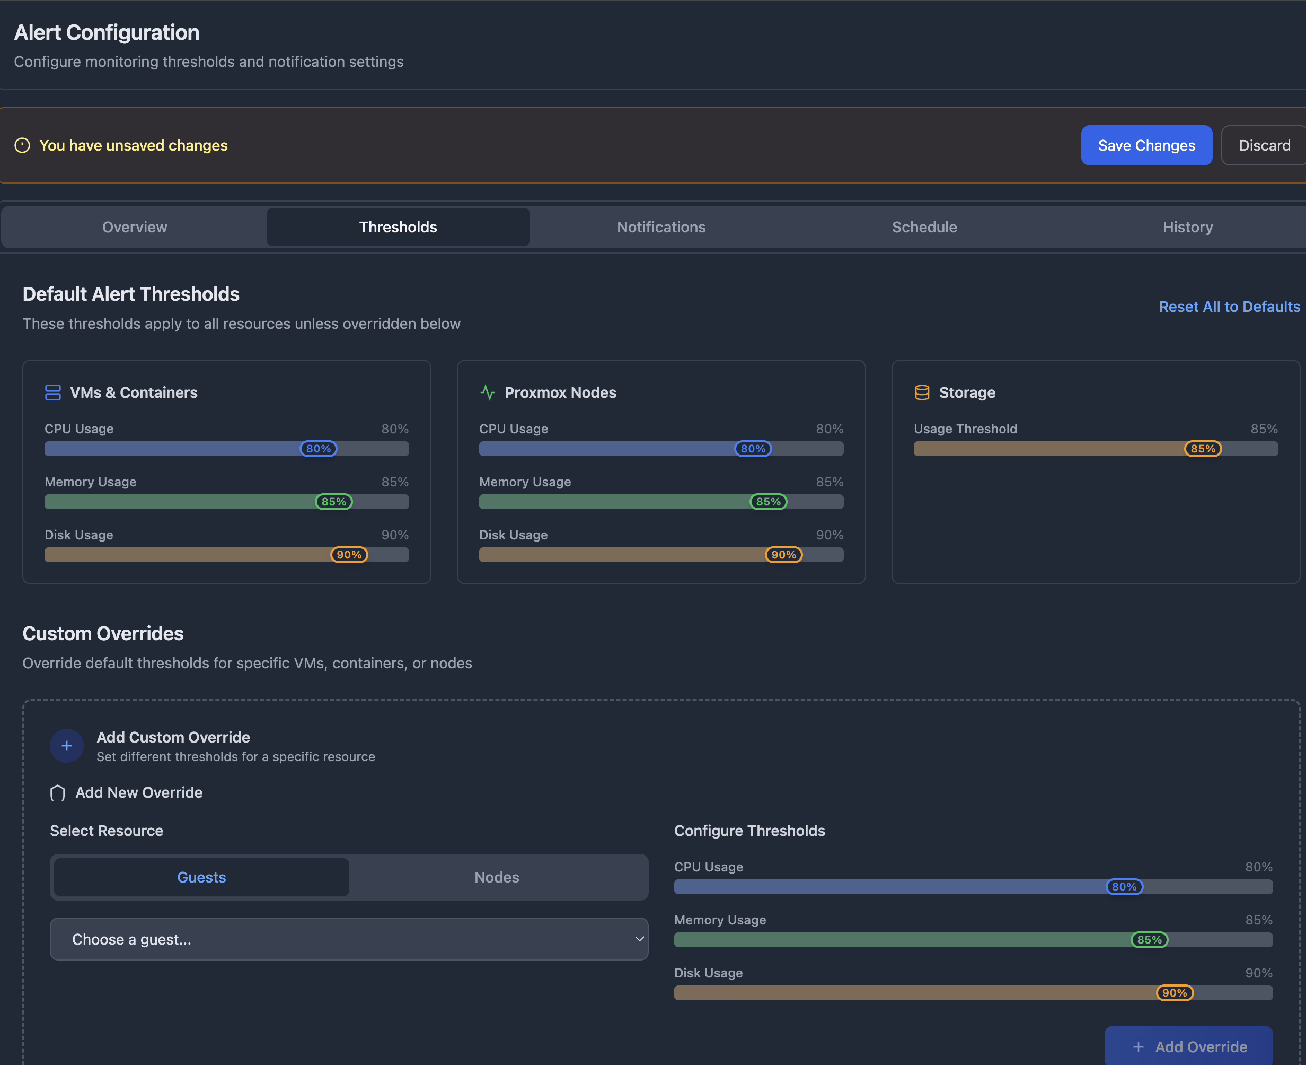Adjust Configure Thresholds CPU Usage slider
Viewport: 1306px width, 1065px height.
(x=974, y=886)
